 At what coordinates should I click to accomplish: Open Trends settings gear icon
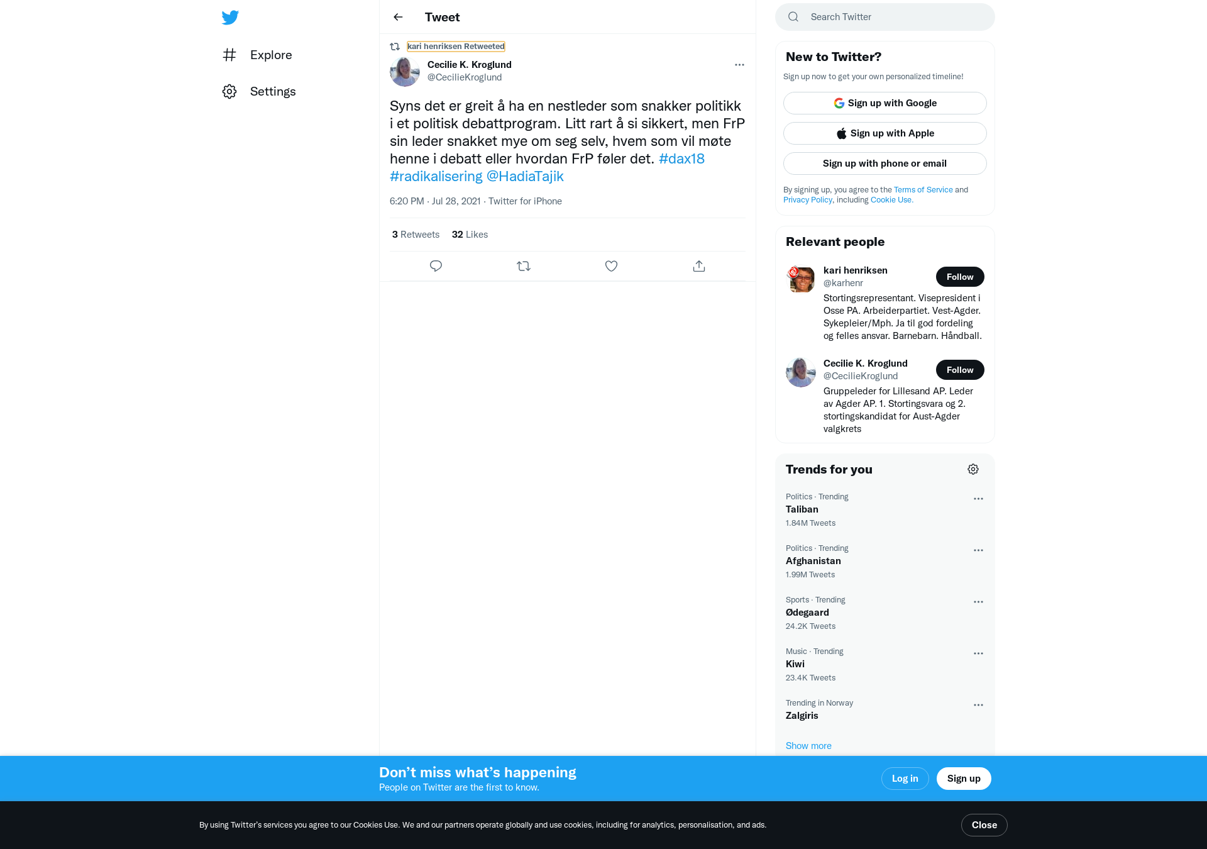973,469
